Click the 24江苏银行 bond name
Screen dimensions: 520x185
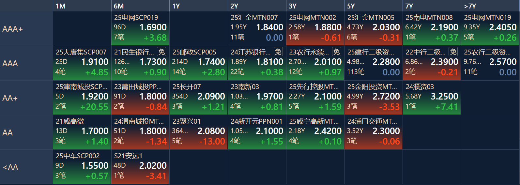(x=251, y=52)
